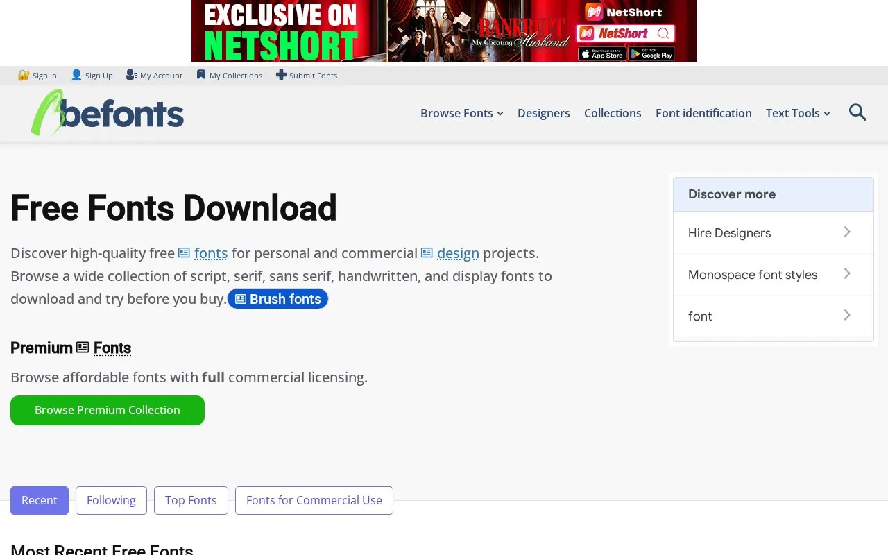Open the Collections menu item

click(x=613, y=113)
